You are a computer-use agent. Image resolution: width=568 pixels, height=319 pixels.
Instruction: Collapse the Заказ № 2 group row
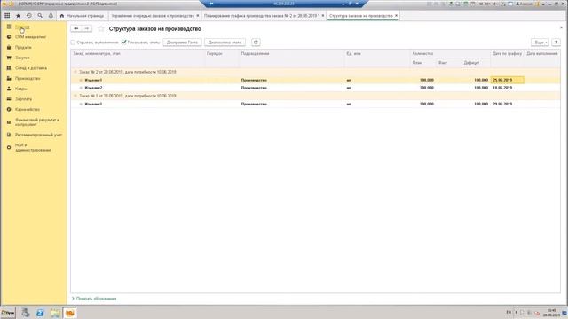75,72
